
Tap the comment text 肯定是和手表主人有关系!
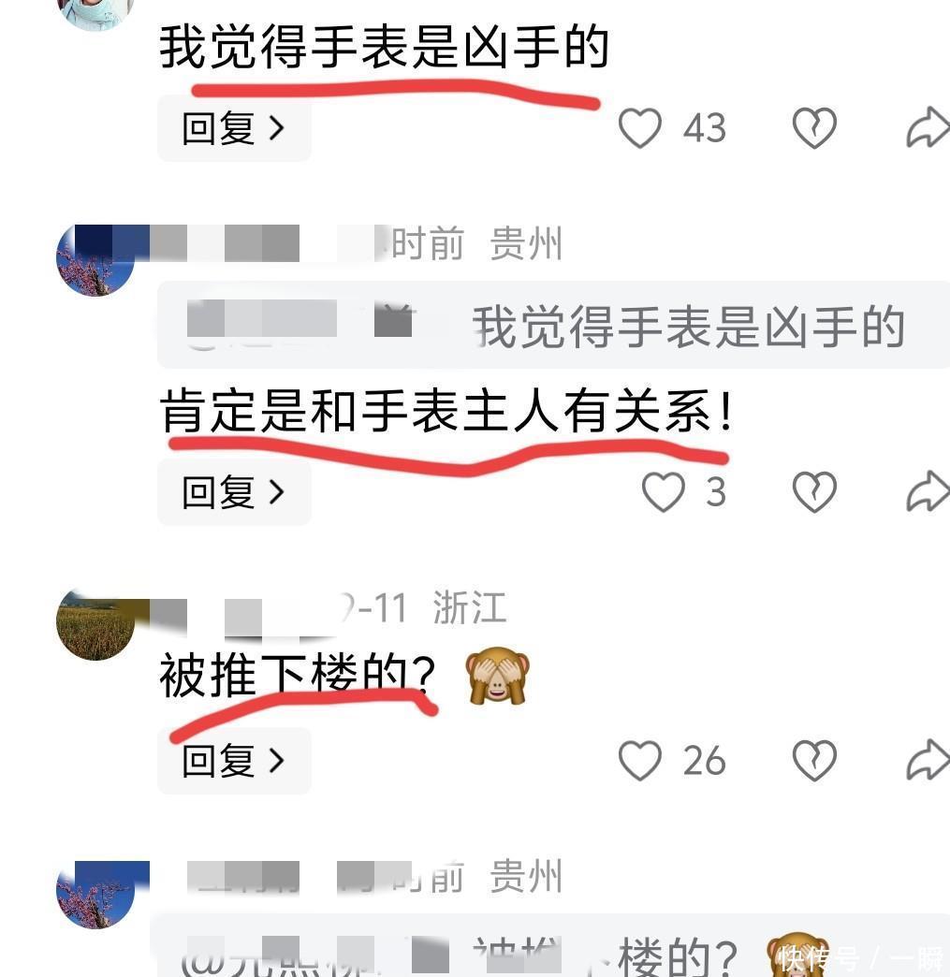click(x=446, y=411)
